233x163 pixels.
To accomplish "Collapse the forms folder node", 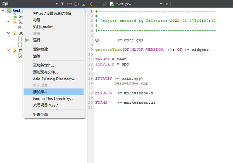I will coord(8,50).
